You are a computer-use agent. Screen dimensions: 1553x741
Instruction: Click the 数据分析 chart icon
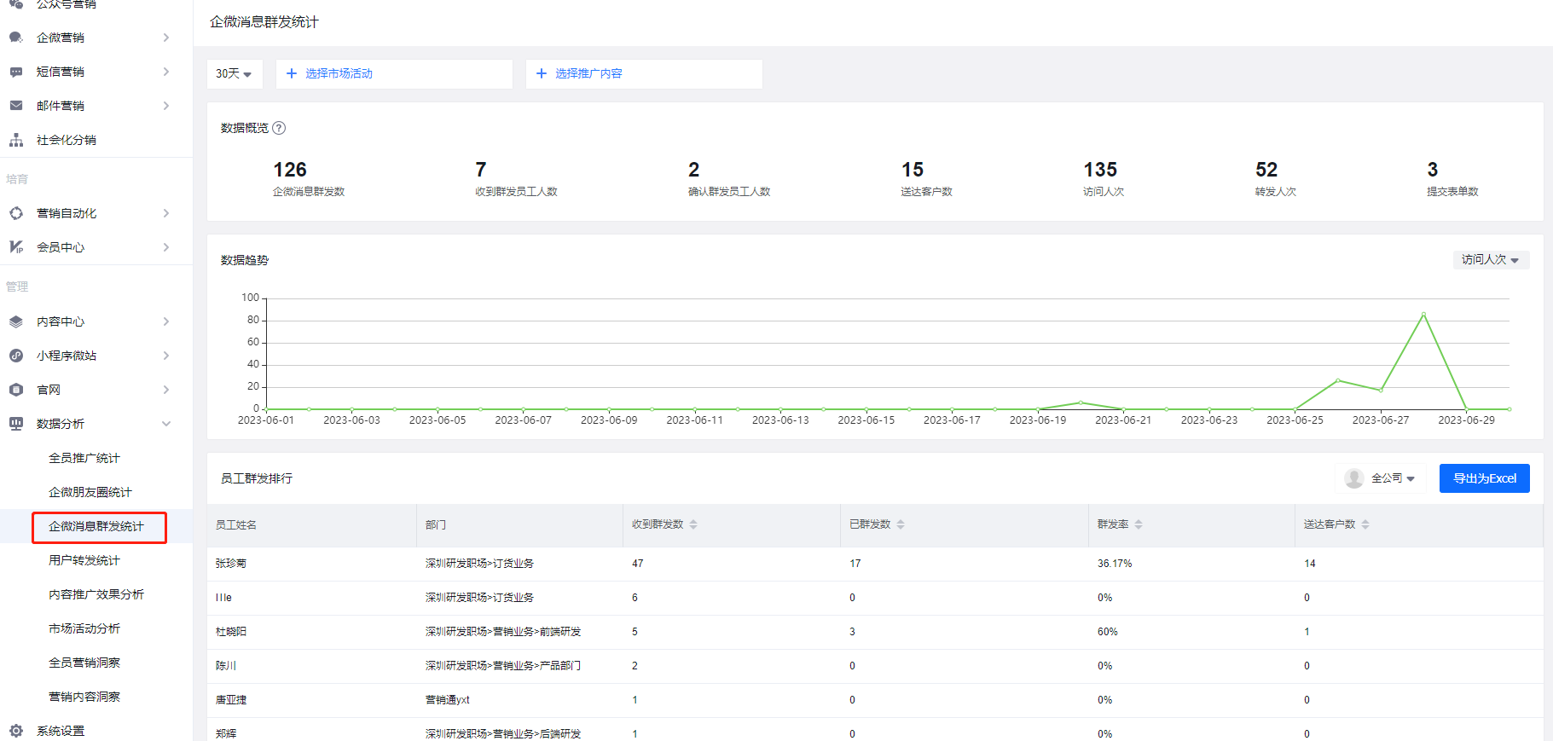pos(16,424)
